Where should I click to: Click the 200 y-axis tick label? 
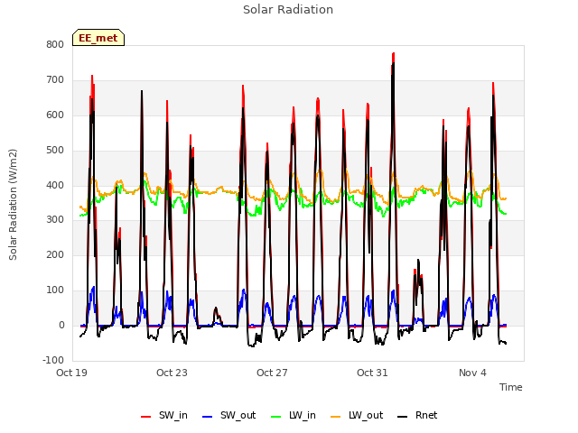(x=55, y=254)
